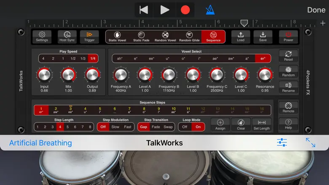Load a preset with Load icon
329x185 pixels.
[x=240, y=37]
